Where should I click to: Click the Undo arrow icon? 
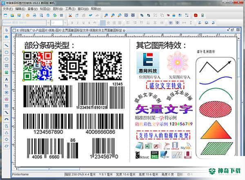tap(90, 15)
